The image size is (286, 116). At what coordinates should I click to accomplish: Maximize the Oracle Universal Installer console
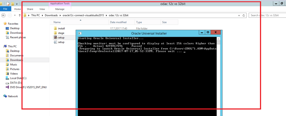[207, 33]
